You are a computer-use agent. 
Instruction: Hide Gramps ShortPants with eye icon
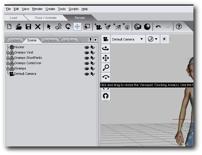(87, 58)
